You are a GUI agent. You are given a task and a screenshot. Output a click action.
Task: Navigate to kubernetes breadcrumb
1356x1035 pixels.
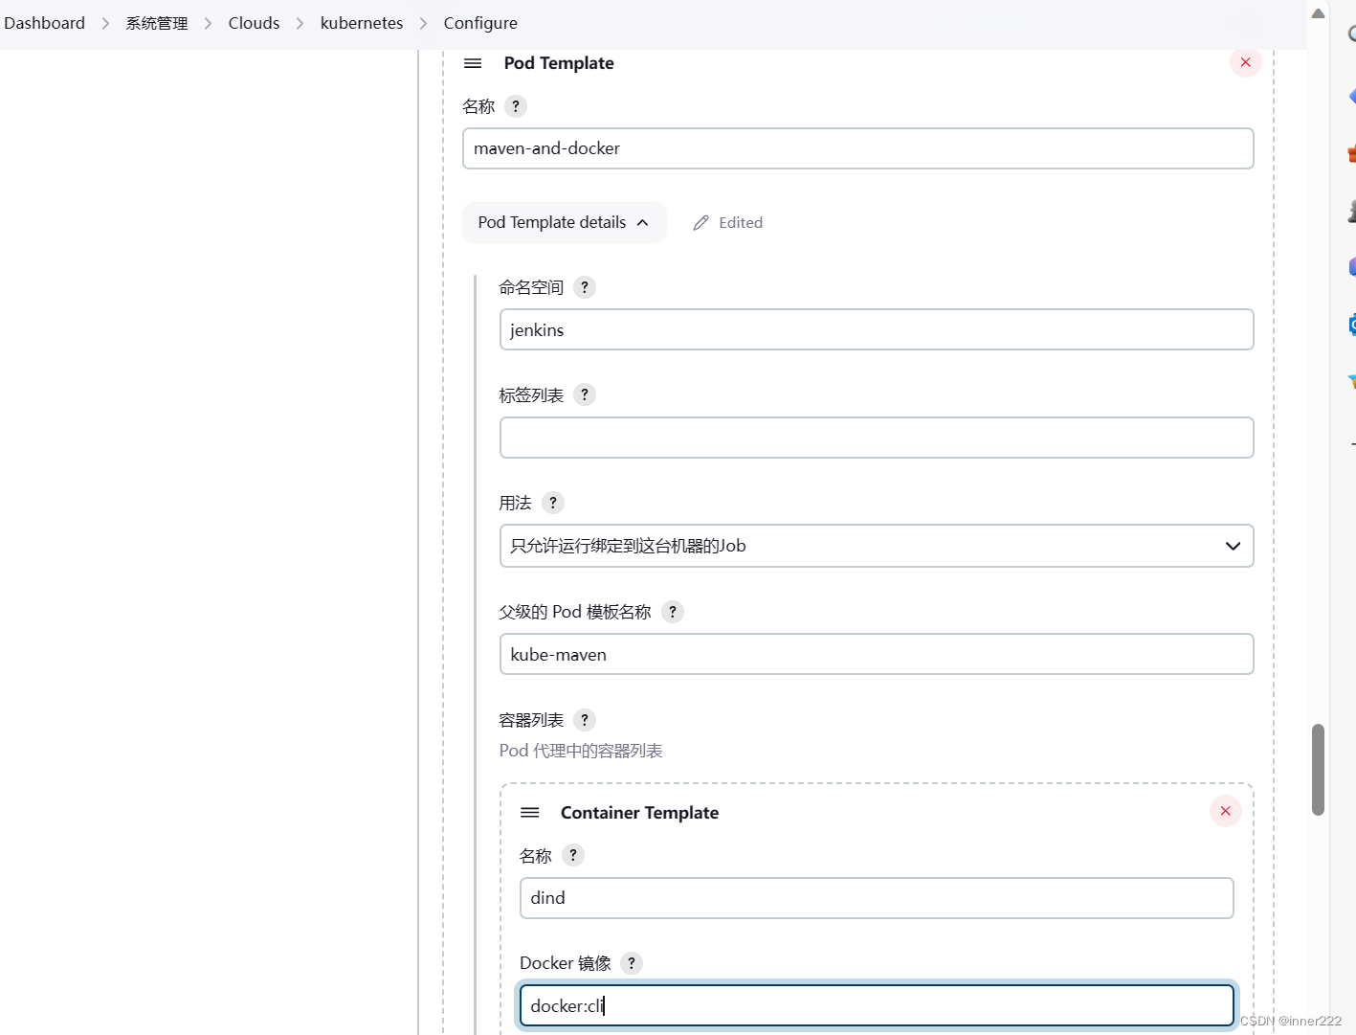(x=362, y=23)
